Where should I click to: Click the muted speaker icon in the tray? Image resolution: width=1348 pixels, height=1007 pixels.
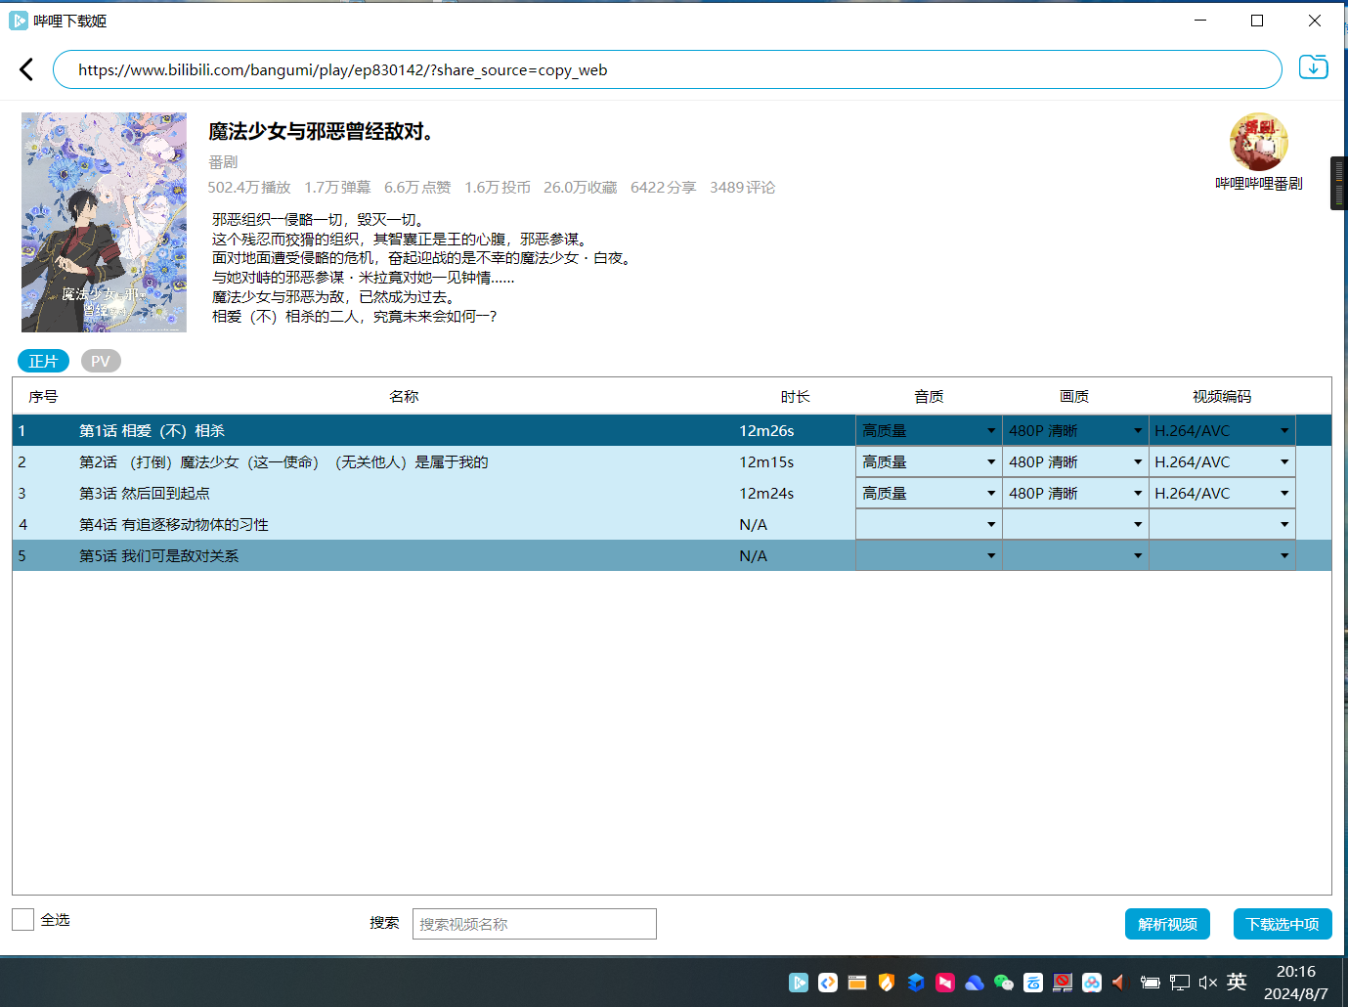click(x=1207, y=983)
